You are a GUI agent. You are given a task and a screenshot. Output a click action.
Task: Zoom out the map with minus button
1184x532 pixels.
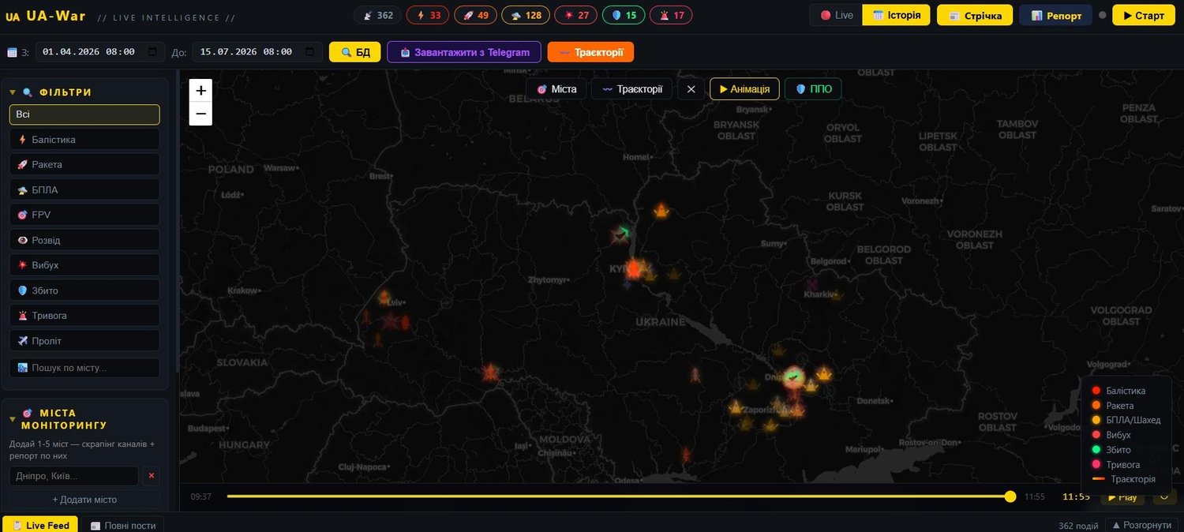[200, 114]
